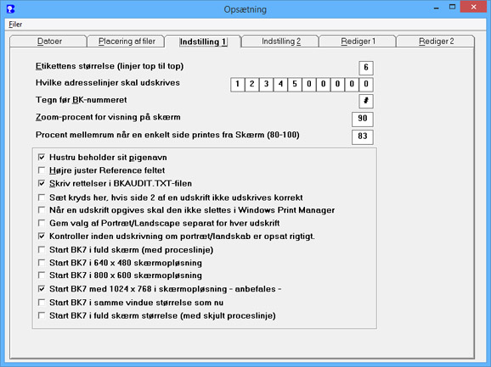Switch to the Datoer tab
Image resolution: width=491 pixels, height=367 pixels.
pyautogui.click(x=49, y=42)
